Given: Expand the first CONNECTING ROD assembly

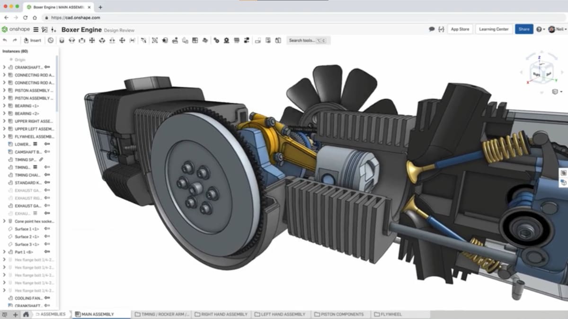Looking at the screenshot, I should [4, 75].
